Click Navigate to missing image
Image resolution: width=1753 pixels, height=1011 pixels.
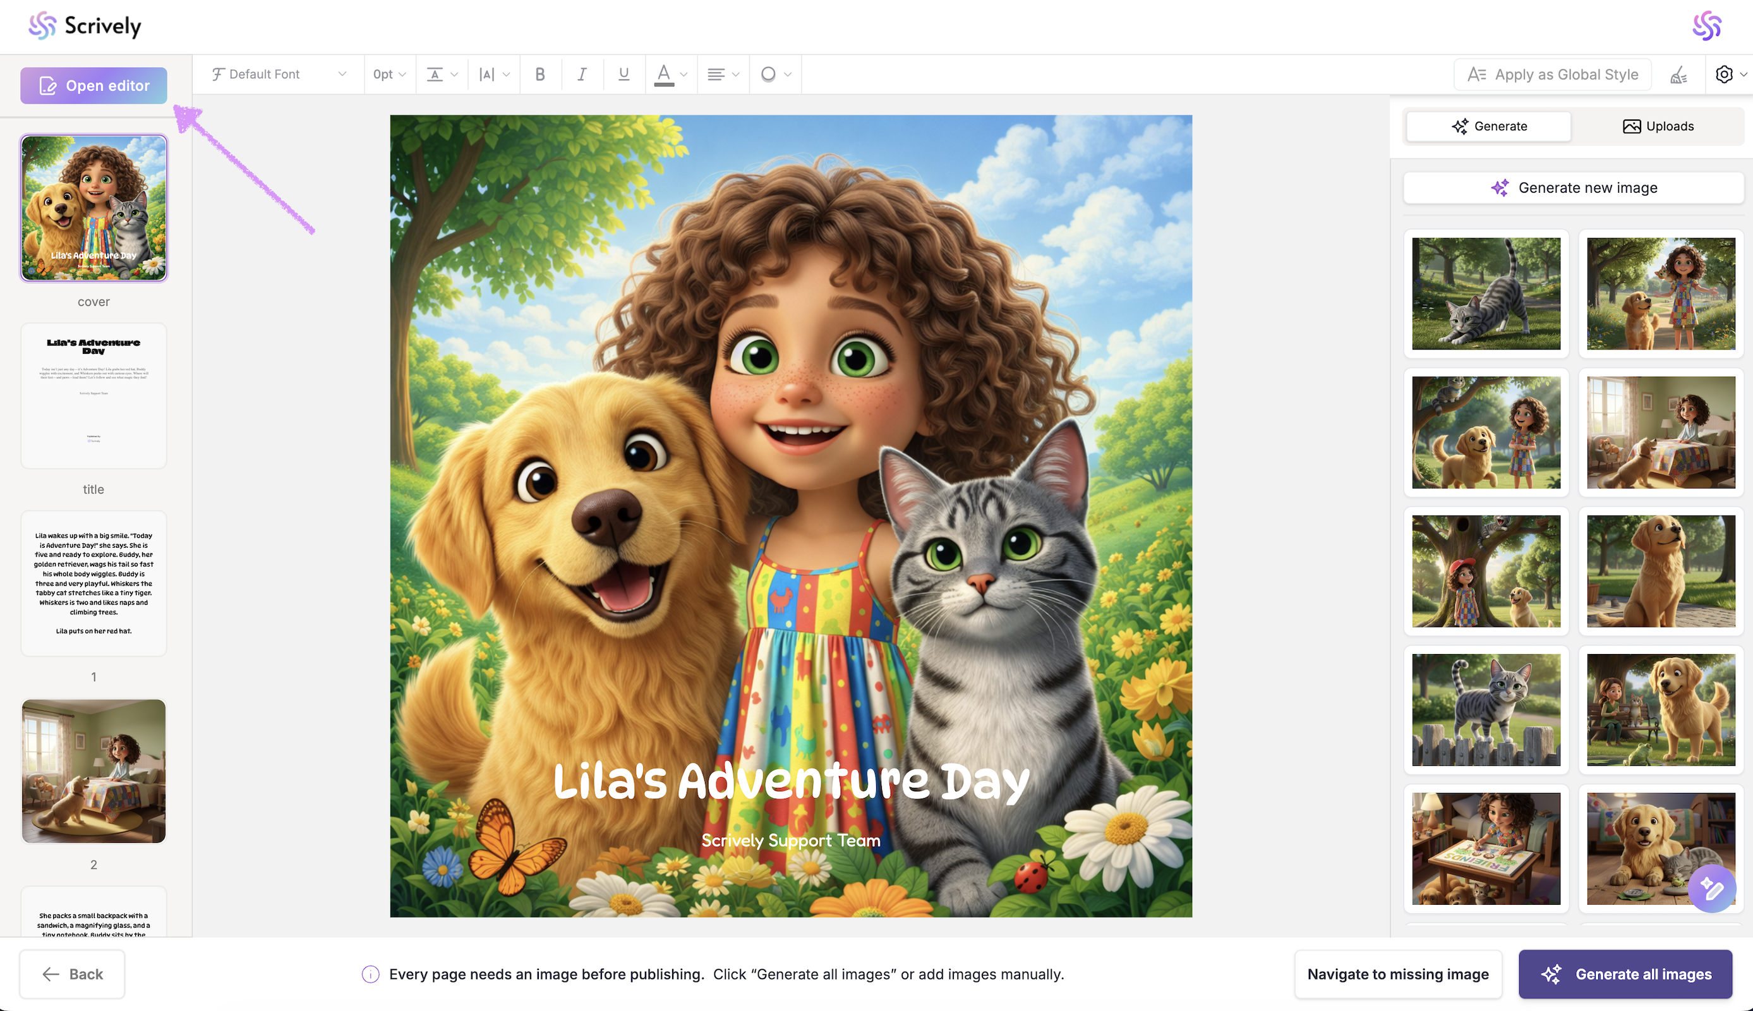click(x=1398, y=974)
